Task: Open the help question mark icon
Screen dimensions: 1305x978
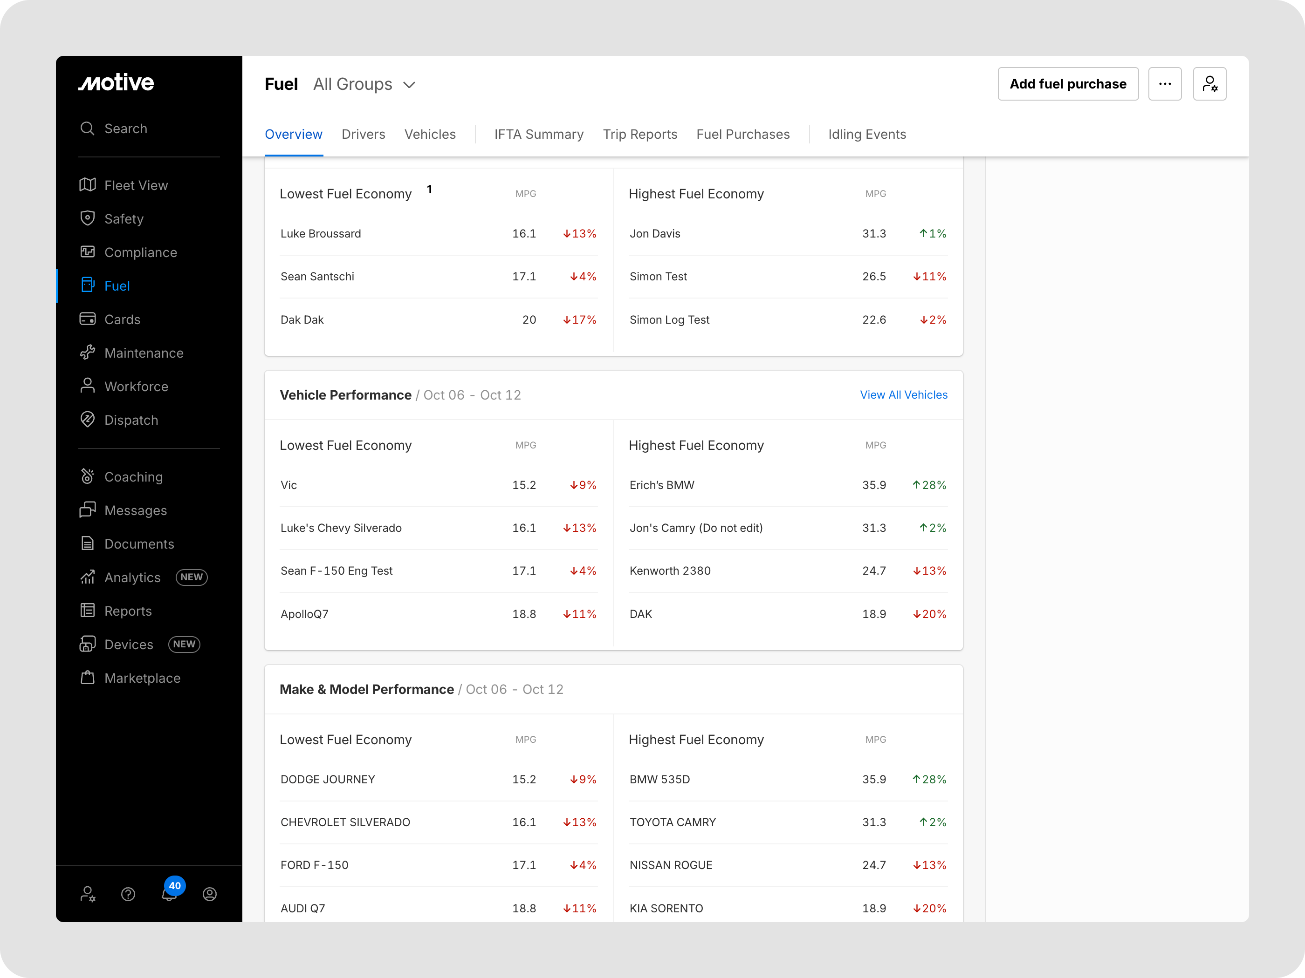Action: pos(128,894)
